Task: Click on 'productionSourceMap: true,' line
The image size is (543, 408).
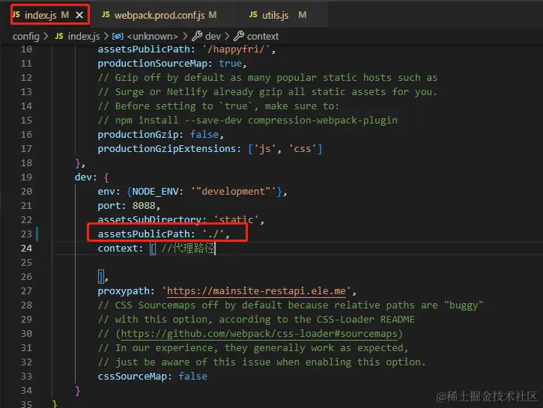Action: (x=172, y=64)
